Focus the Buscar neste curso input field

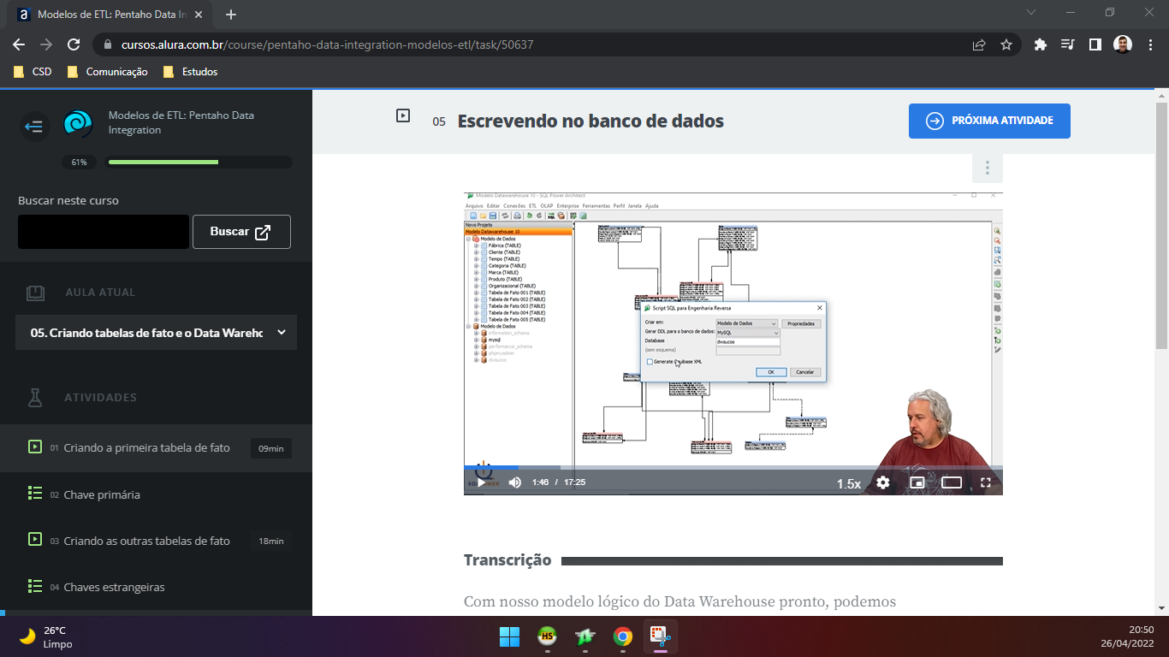(x=104, y=232)
